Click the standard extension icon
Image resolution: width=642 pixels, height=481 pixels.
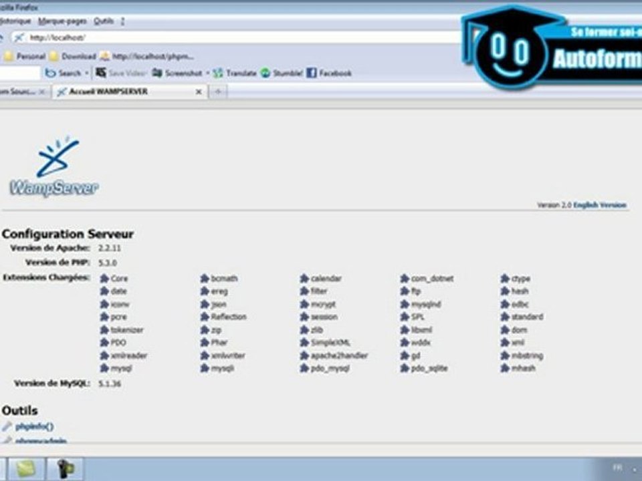(505, 317)
